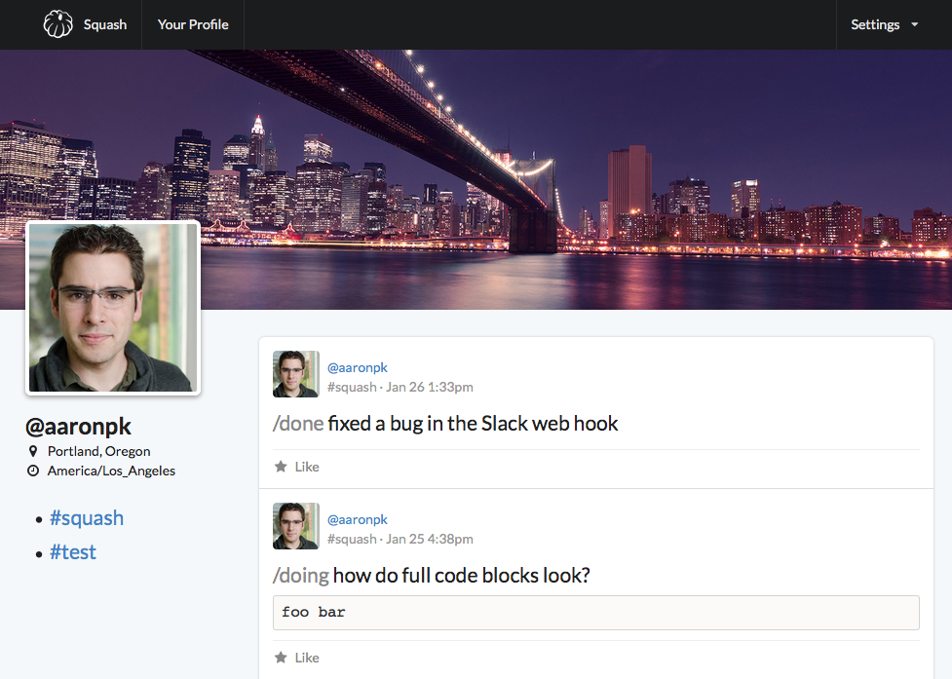This screenshot has width=952, height=679.
Task: Open the Settings dropdown menu
Action: [x=884, y=24]
